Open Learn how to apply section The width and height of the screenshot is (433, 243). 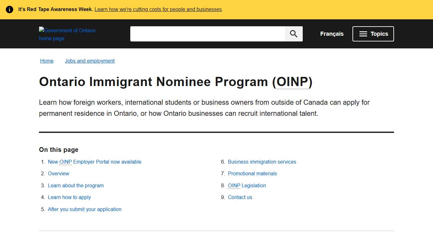[x=69, y=197]
